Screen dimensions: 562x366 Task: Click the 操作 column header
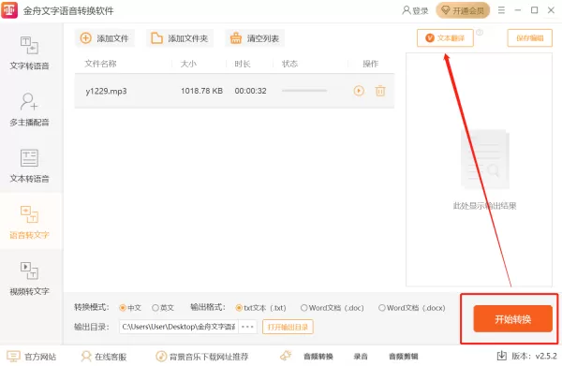[x=371, y=64]
